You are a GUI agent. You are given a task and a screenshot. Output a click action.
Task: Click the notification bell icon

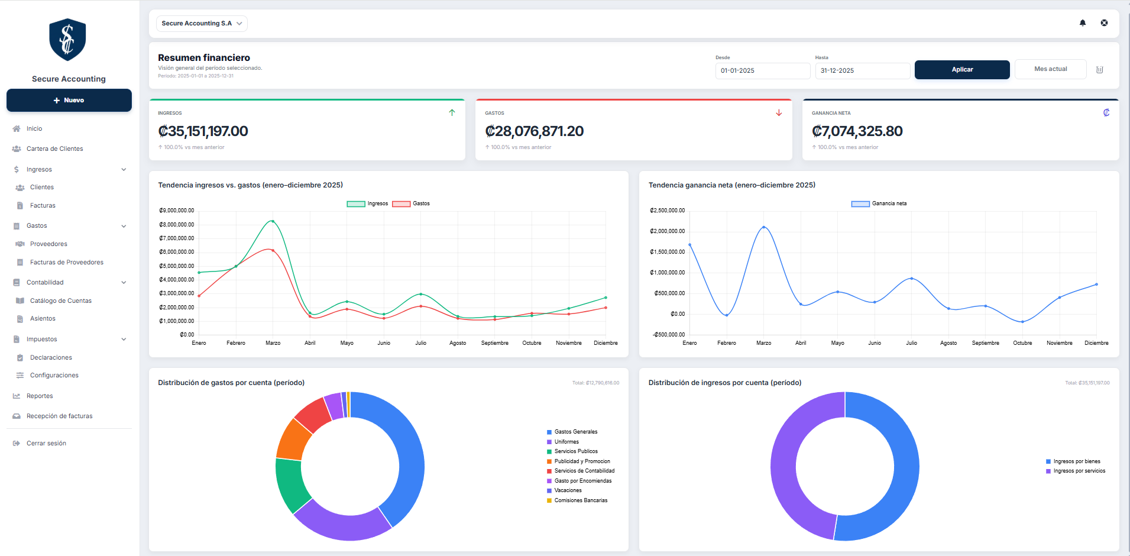1083,23
